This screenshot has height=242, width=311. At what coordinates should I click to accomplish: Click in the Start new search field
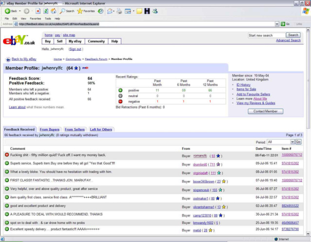coord(267,35)
